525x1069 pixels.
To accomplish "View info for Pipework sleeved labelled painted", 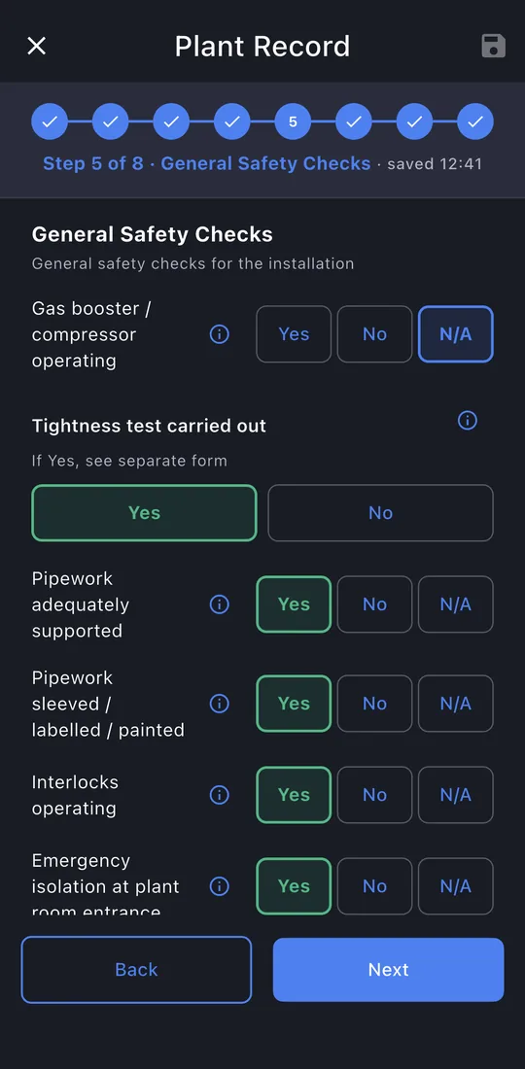I will coord(219,704).
